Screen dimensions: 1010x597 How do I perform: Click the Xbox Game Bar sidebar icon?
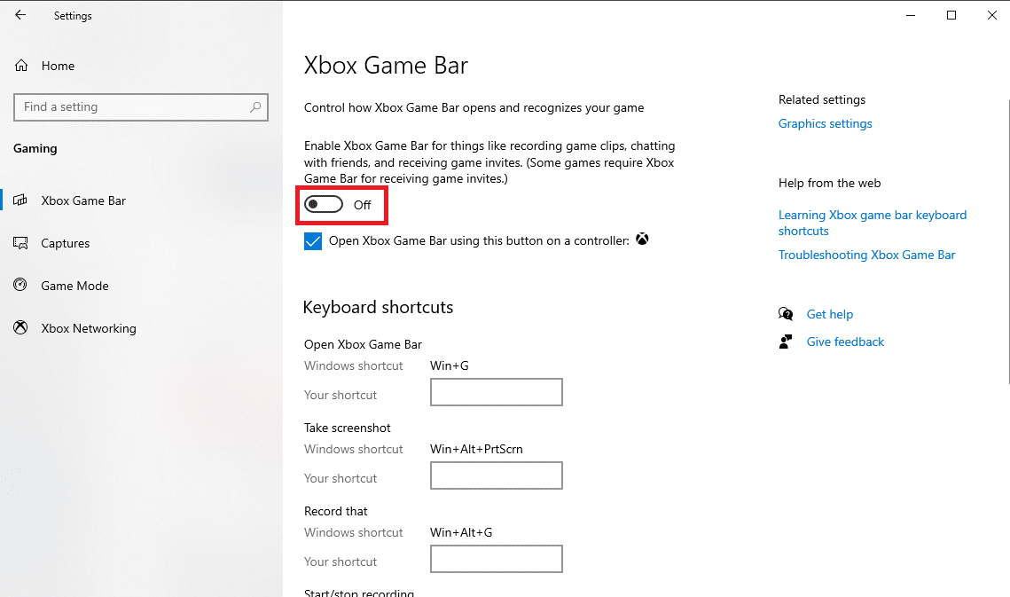coord(20,200)
